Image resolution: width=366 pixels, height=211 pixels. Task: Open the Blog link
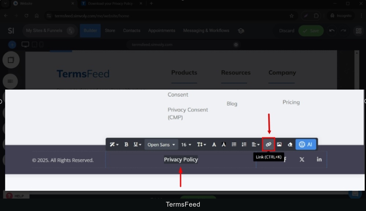(232, 104)
